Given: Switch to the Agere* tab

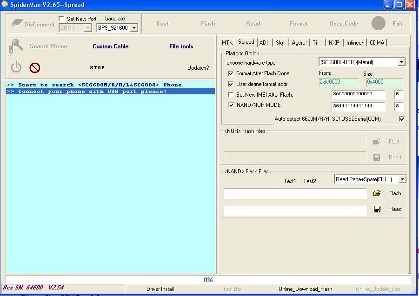Looking at the screenshot, I should click(299, 43).
